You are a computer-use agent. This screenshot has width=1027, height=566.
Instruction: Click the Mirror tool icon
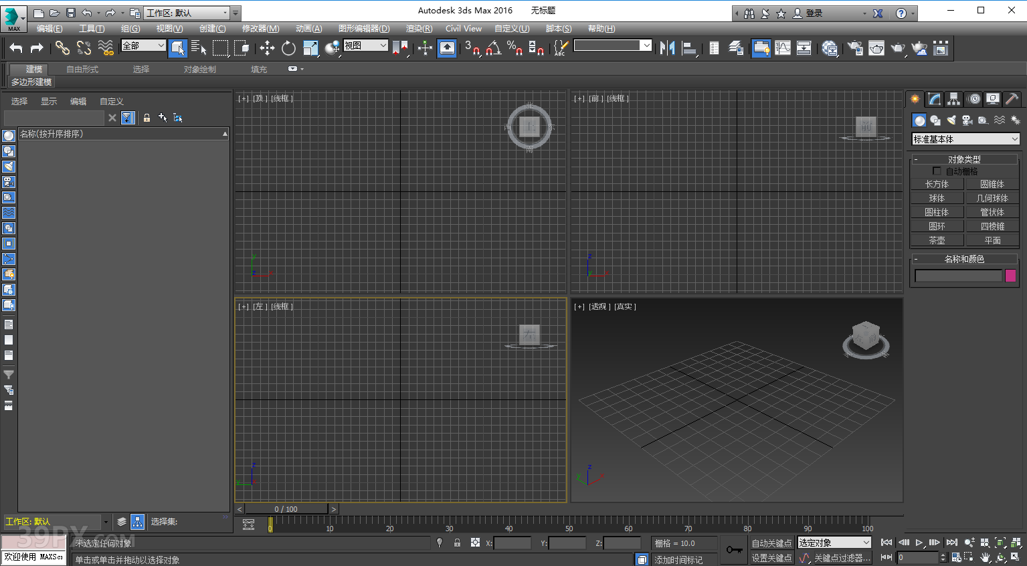(667, 48)
